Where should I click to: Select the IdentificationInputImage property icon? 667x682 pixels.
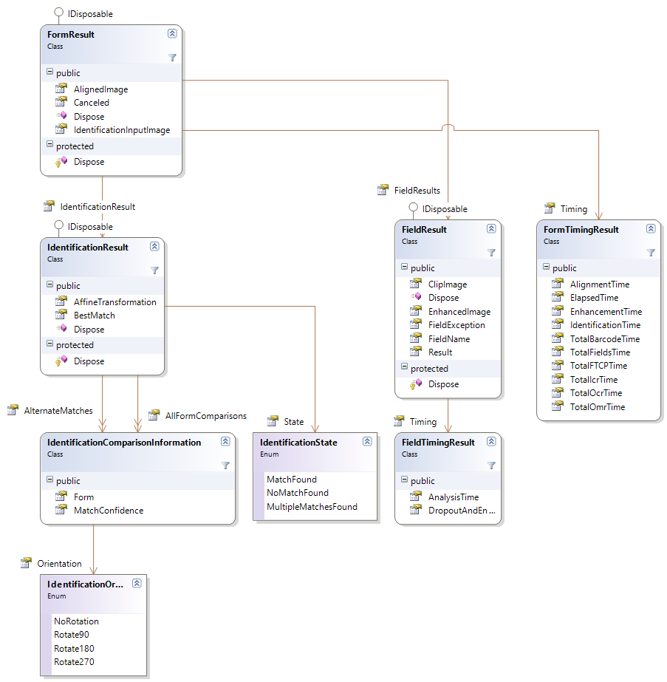click(61, 129)
